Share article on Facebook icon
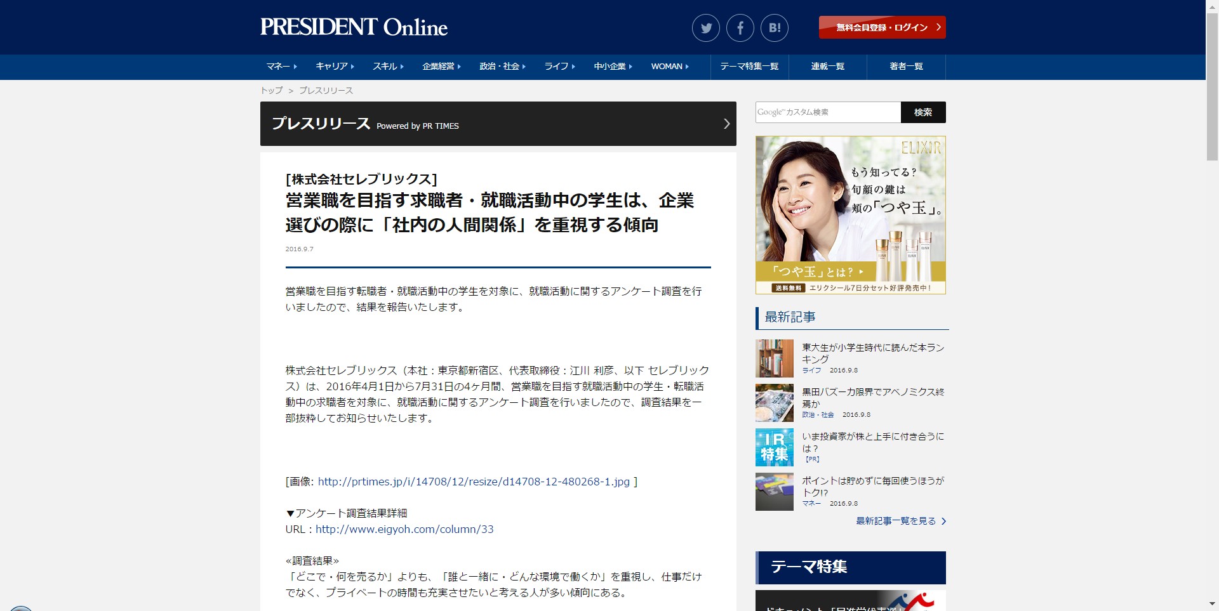The width and height of the screenshot is (1219, 611). (740, 28)
